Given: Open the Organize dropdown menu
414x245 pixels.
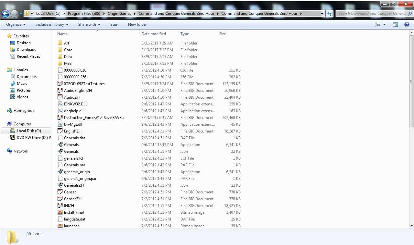Looking at the screenshot, I should (x=16, y=24).
